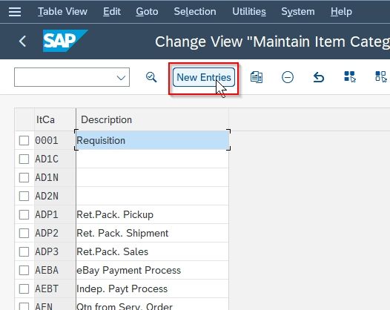Click the Delete minus-circle icon
Viewport: 390px width, 310px height.
(288, 77)
